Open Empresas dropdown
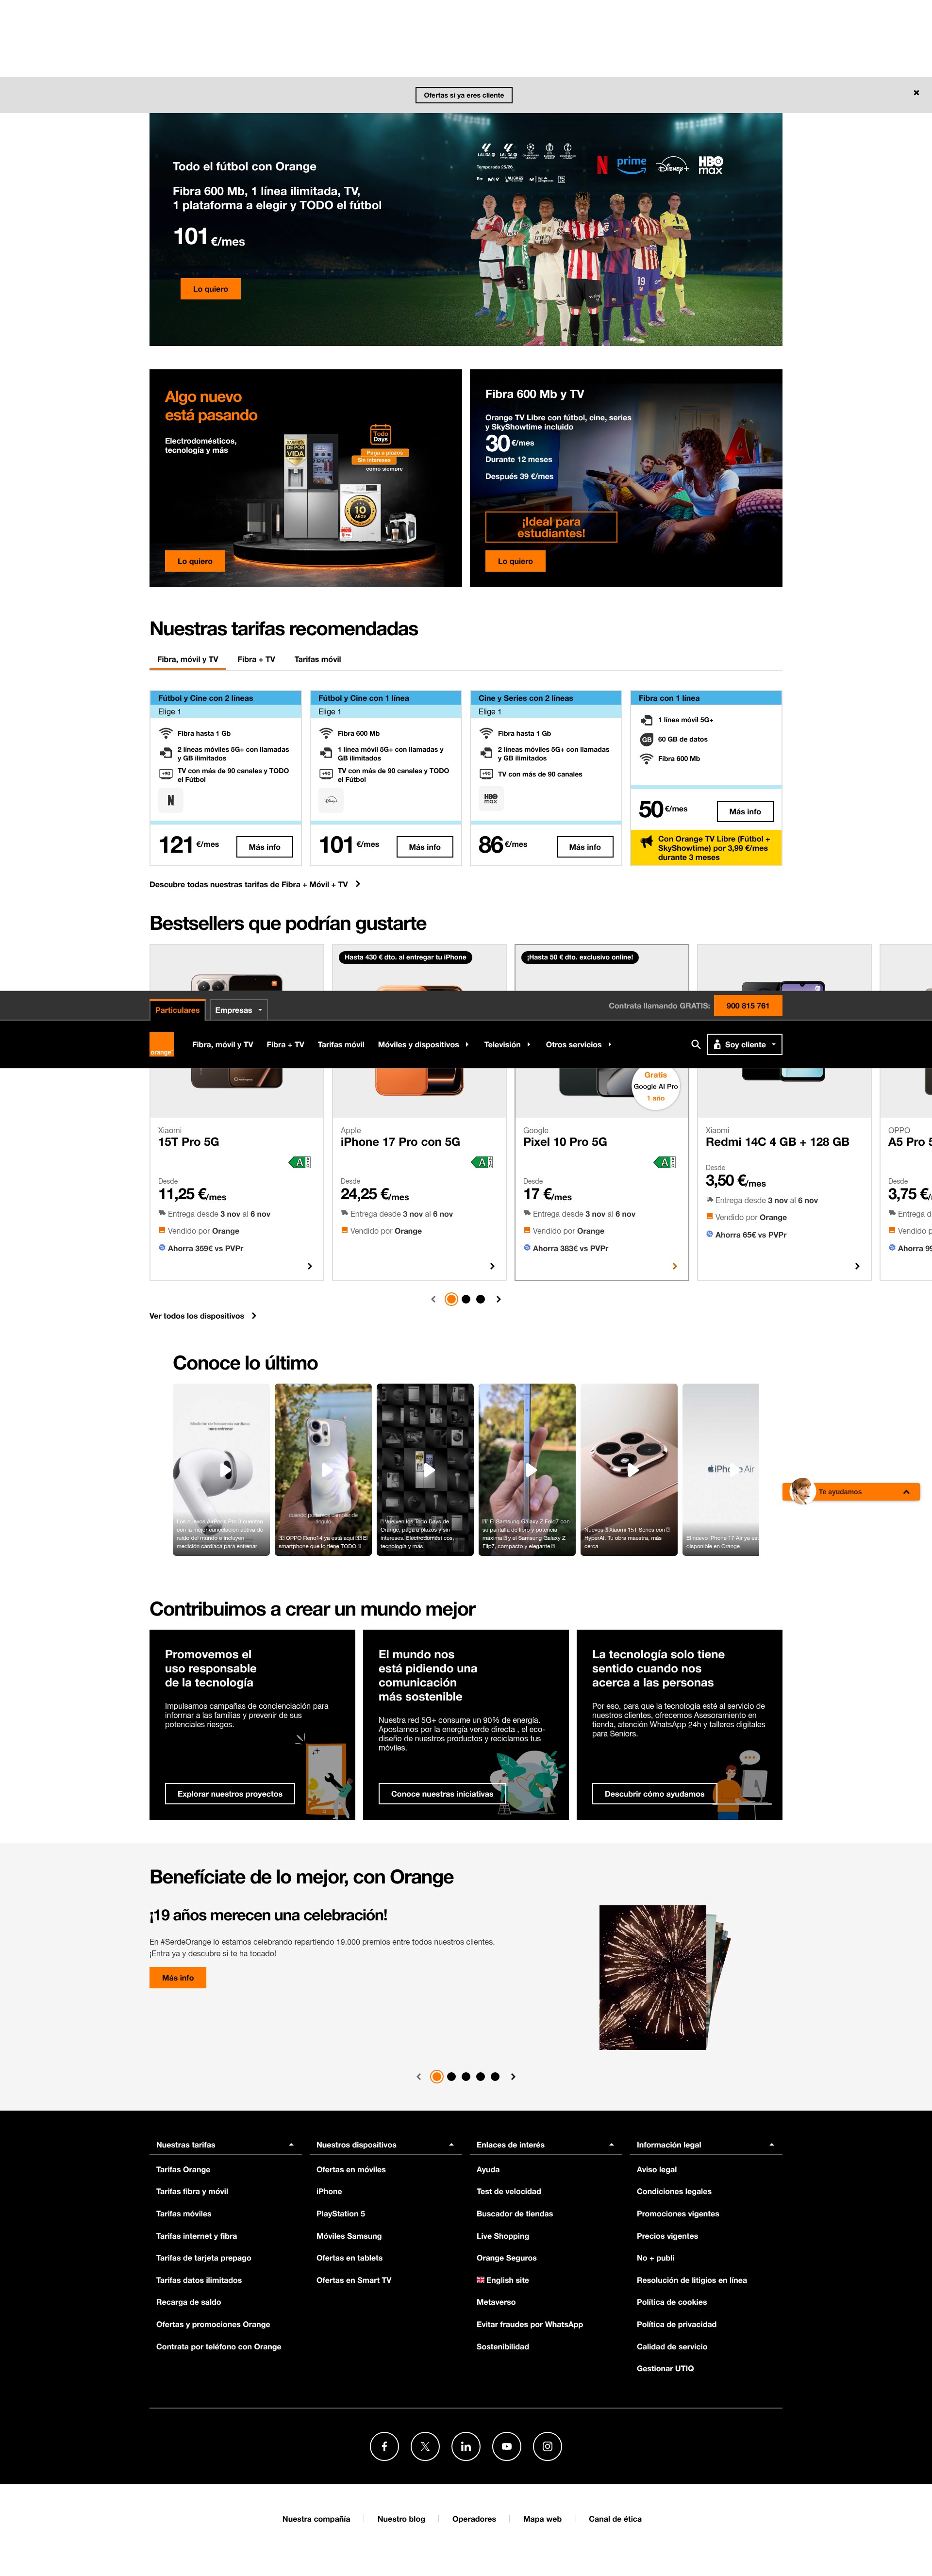Viewport: 932px width, 2576px height. point(238,1010)
